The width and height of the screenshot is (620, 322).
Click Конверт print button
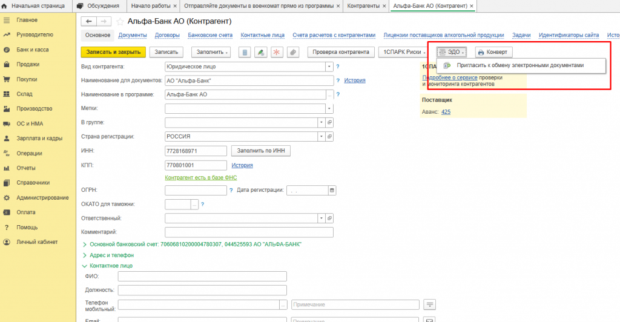click(493, 52)
